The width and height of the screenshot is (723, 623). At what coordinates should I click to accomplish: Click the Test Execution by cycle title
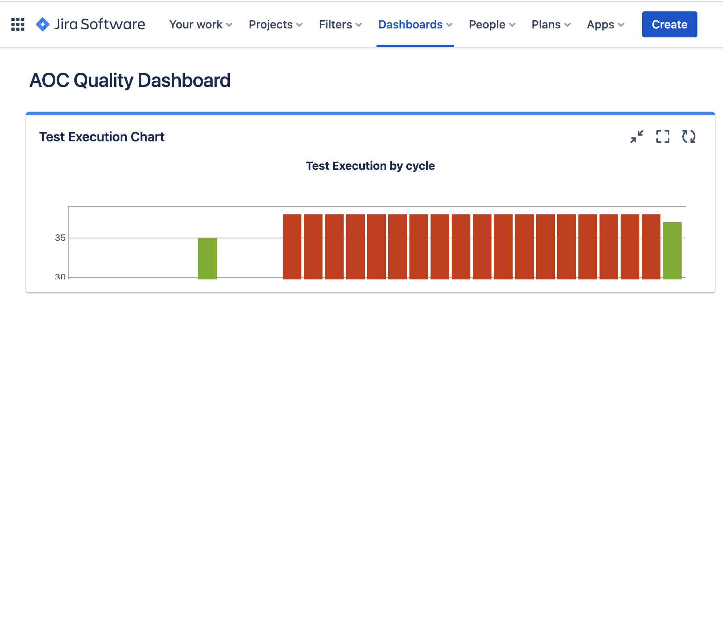pos(370,166)
